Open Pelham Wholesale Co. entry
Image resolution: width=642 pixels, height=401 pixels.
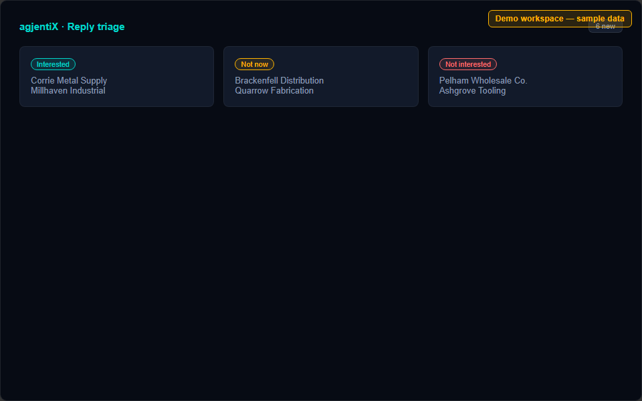tap(483, 81)
